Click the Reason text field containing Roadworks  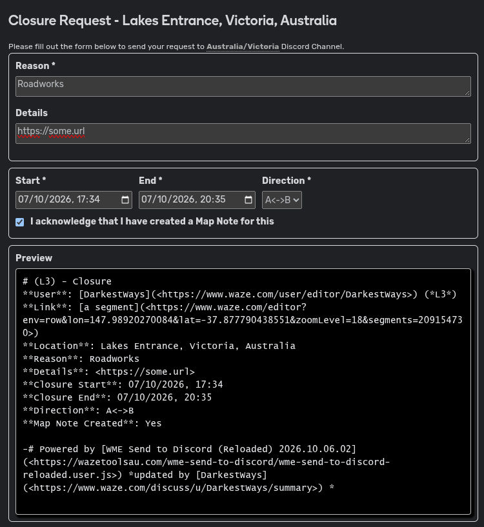[243, 86]
